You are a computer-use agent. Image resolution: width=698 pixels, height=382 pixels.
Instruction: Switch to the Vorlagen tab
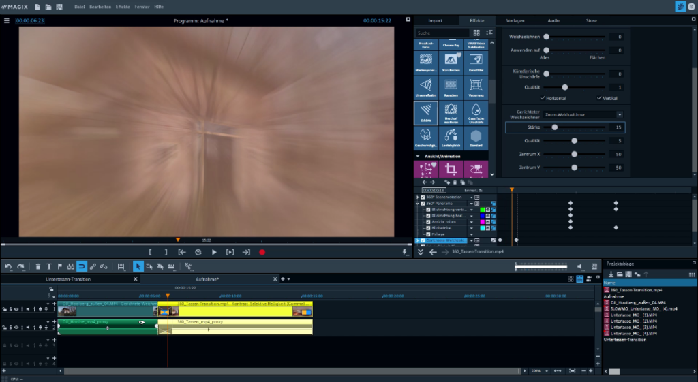[515, 20]
